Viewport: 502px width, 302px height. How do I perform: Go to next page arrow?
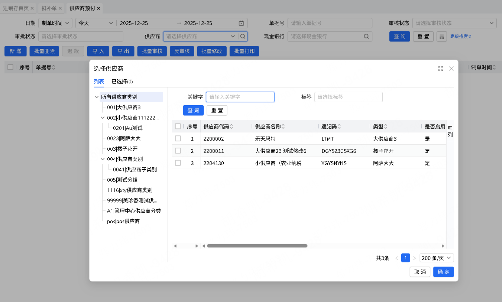414,258
